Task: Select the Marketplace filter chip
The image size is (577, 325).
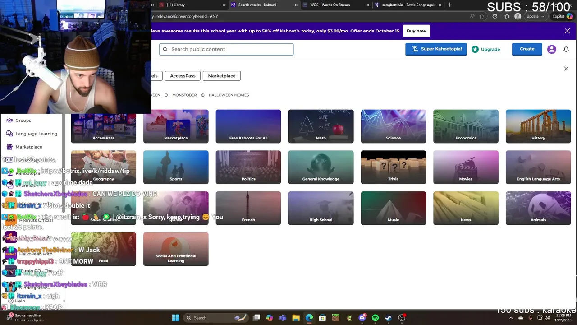Action: click(222, 76)
